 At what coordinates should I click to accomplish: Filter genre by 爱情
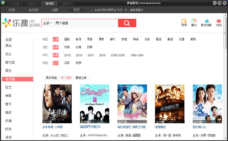pos(193,39)
